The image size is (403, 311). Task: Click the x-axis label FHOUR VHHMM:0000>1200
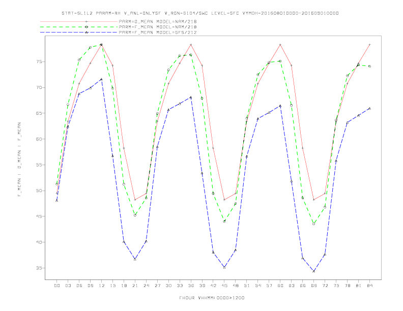point(212,298)
